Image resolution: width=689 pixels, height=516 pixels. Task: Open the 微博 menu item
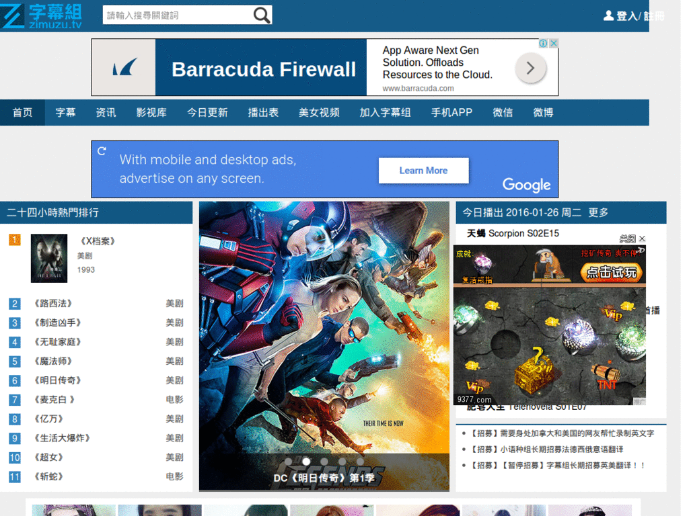click(x=543, y=113)
